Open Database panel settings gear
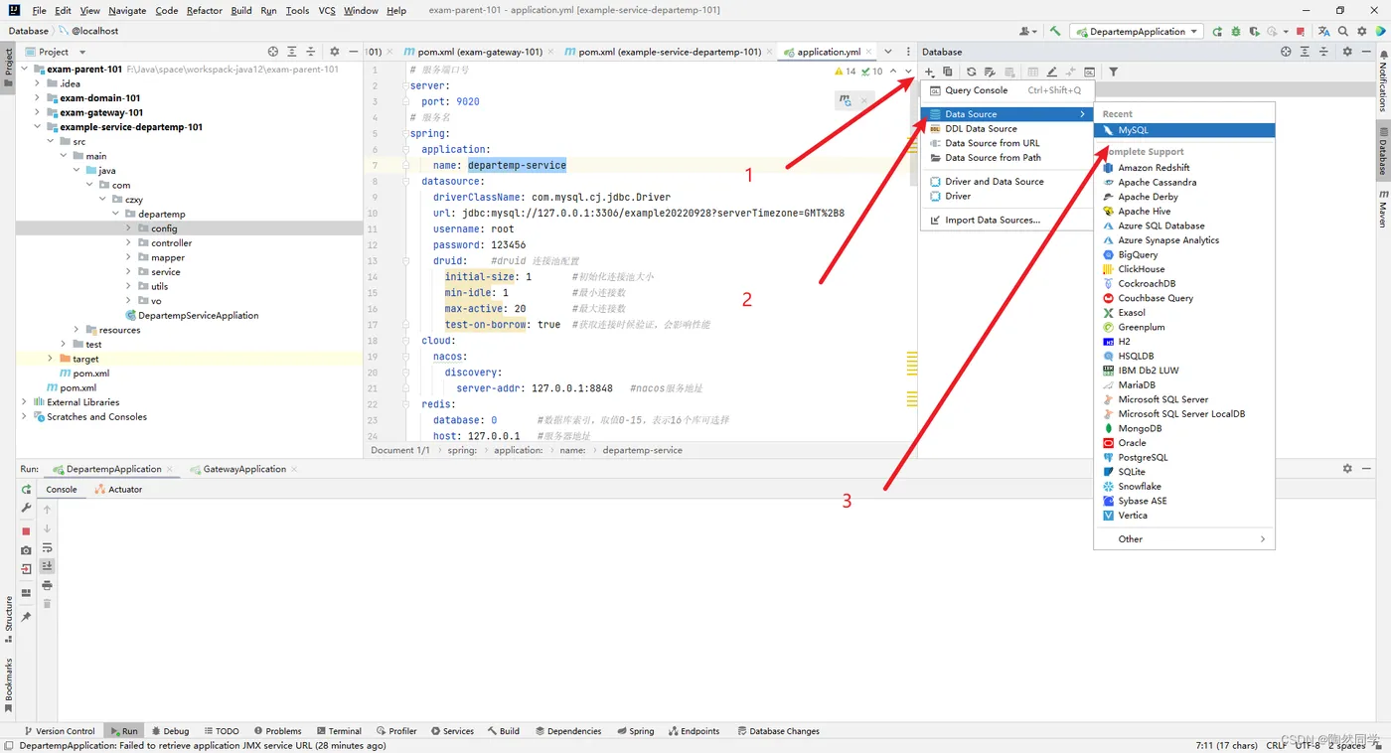 (1347, 52)
